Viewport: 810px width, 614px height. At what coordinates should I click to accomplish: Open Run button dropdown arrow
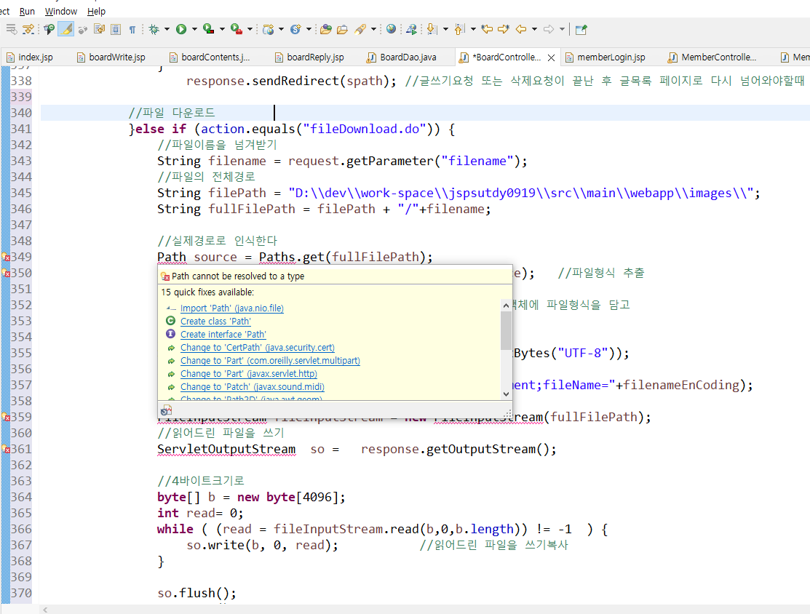point(194,29)
